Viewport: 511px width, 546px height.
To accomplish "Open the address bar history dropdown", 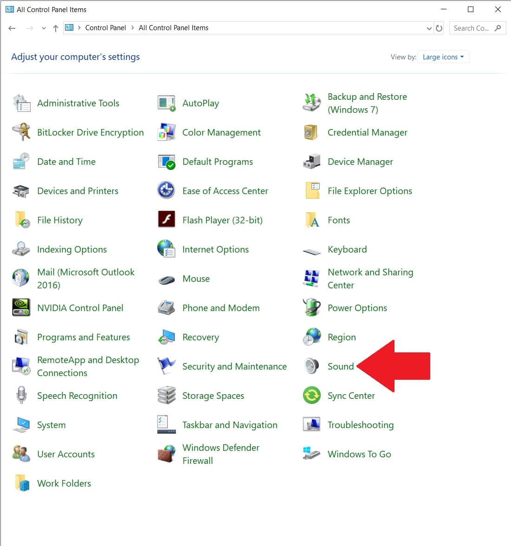I will [429, 28].
